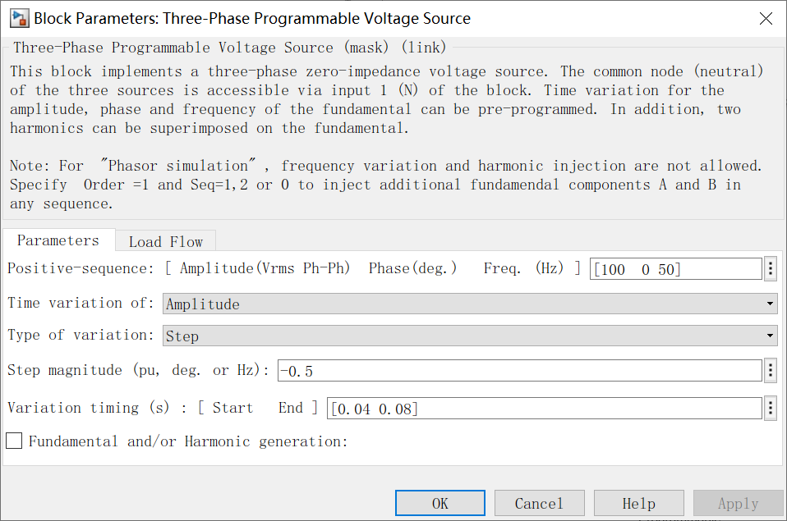787x521 pixels.
Task: Click the Simulink block icon in title bar
Action: tap(18, 17)
